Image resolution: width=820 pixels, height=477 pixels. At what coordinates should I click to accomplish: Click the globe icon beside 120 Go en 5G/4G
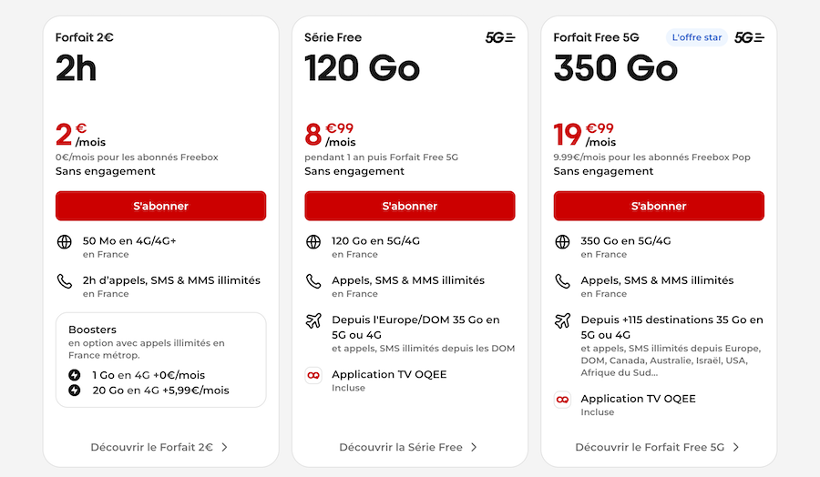point(313,242)
